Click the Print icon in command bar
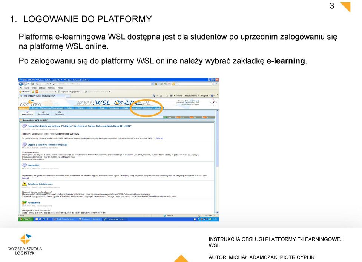This screenshot has height=262, width=362. (x=171, y=95)
